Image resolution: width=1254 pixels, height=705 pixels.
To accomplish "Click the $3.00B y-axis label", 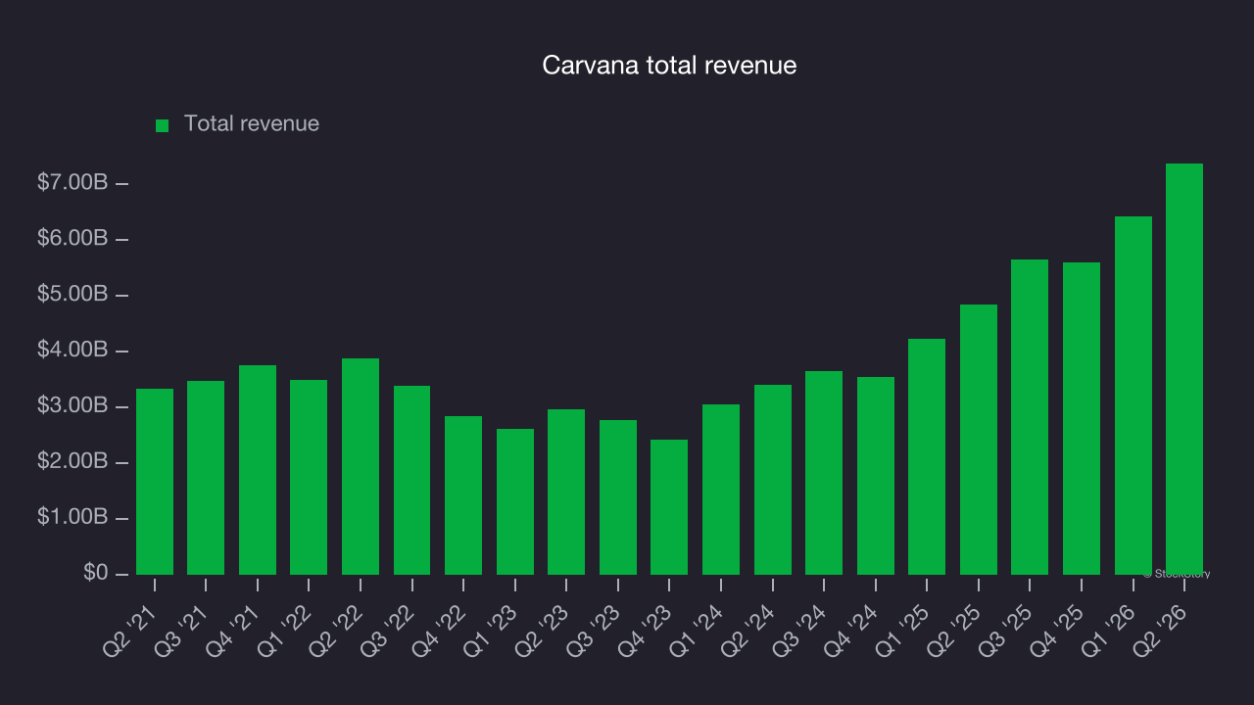I will click(x=72, y=406).
